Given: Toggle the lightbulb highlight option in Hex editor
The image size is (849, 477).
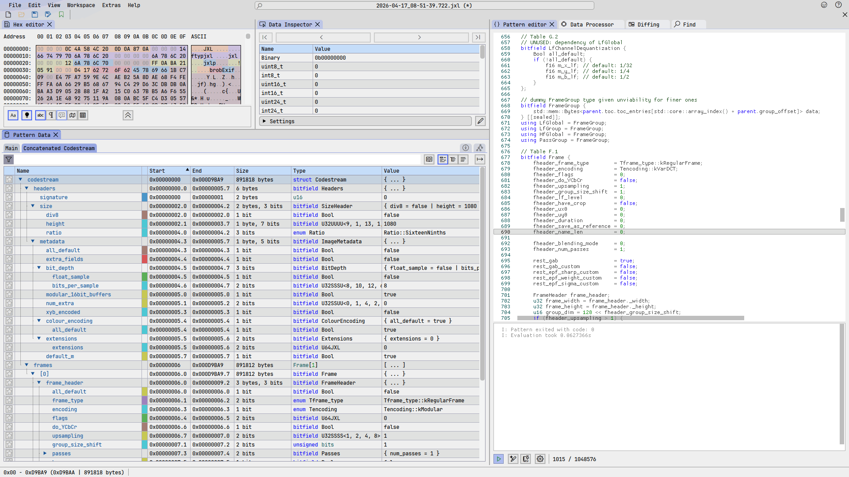Looking at the screenshot, I should tap(27, 115).
